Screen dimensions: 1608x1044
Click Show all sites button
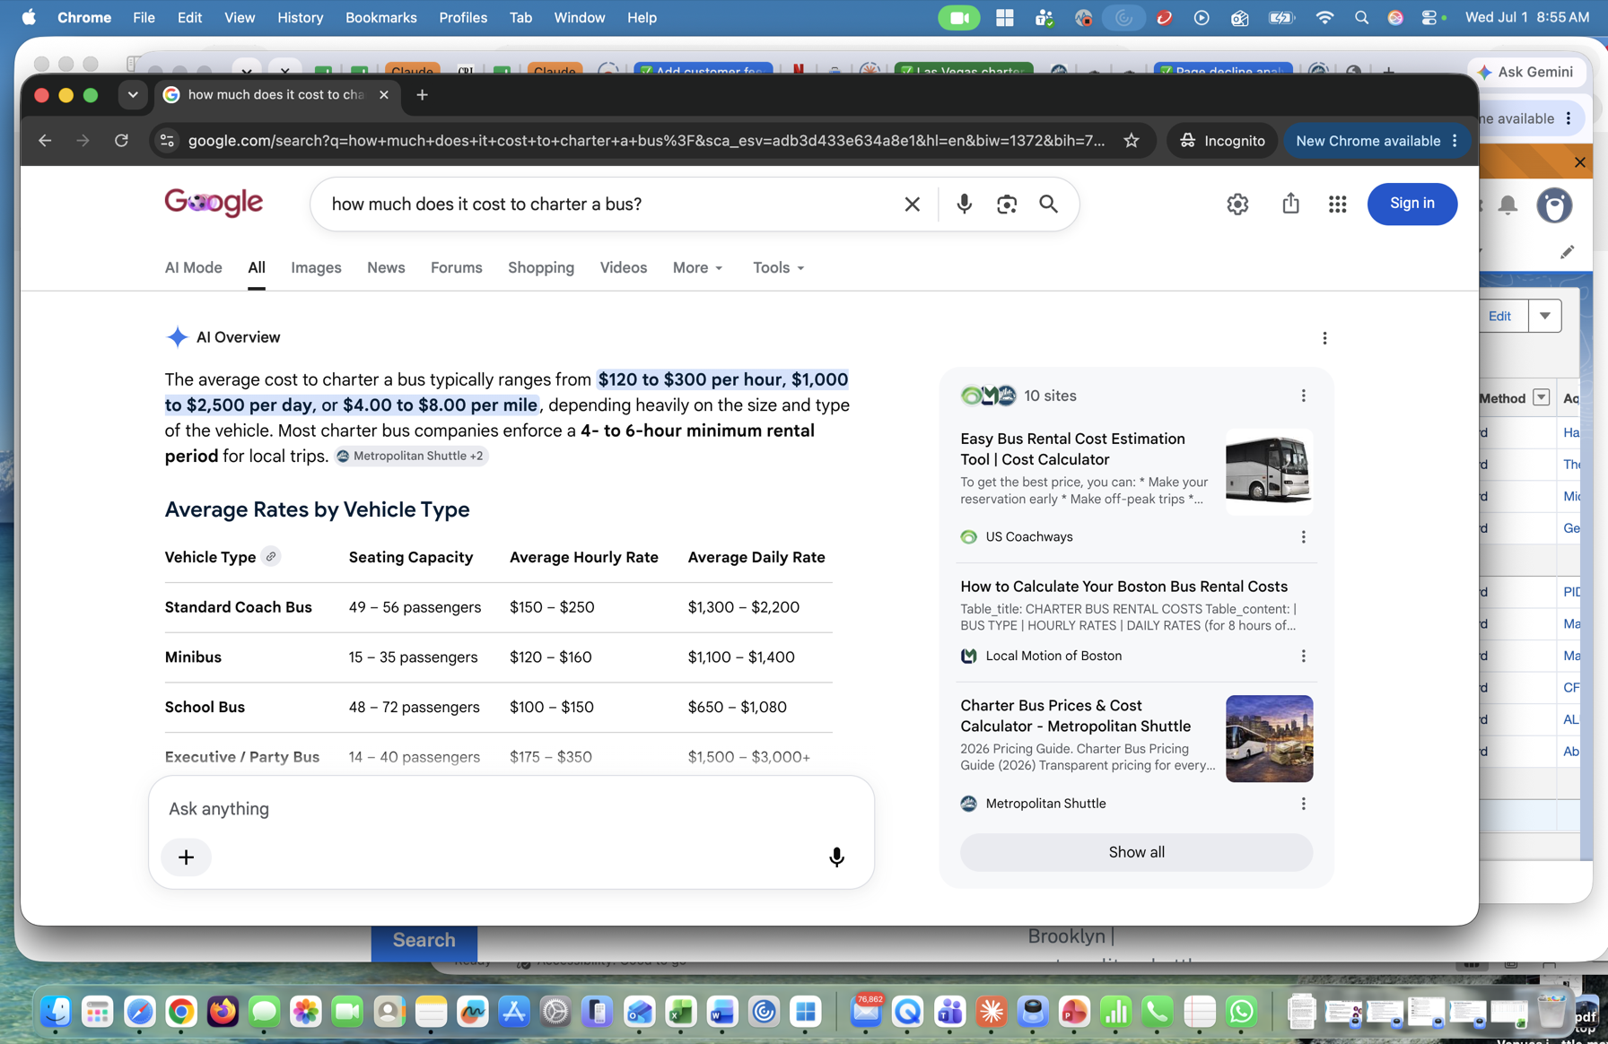point(1136,852)
